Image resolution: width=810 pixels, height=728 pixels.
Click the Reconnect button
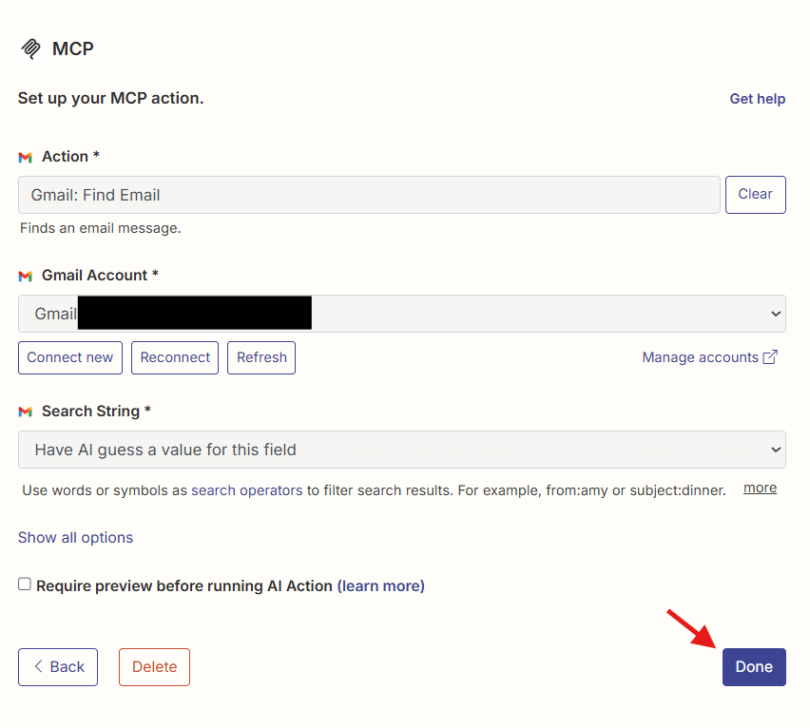coord(175,357)
